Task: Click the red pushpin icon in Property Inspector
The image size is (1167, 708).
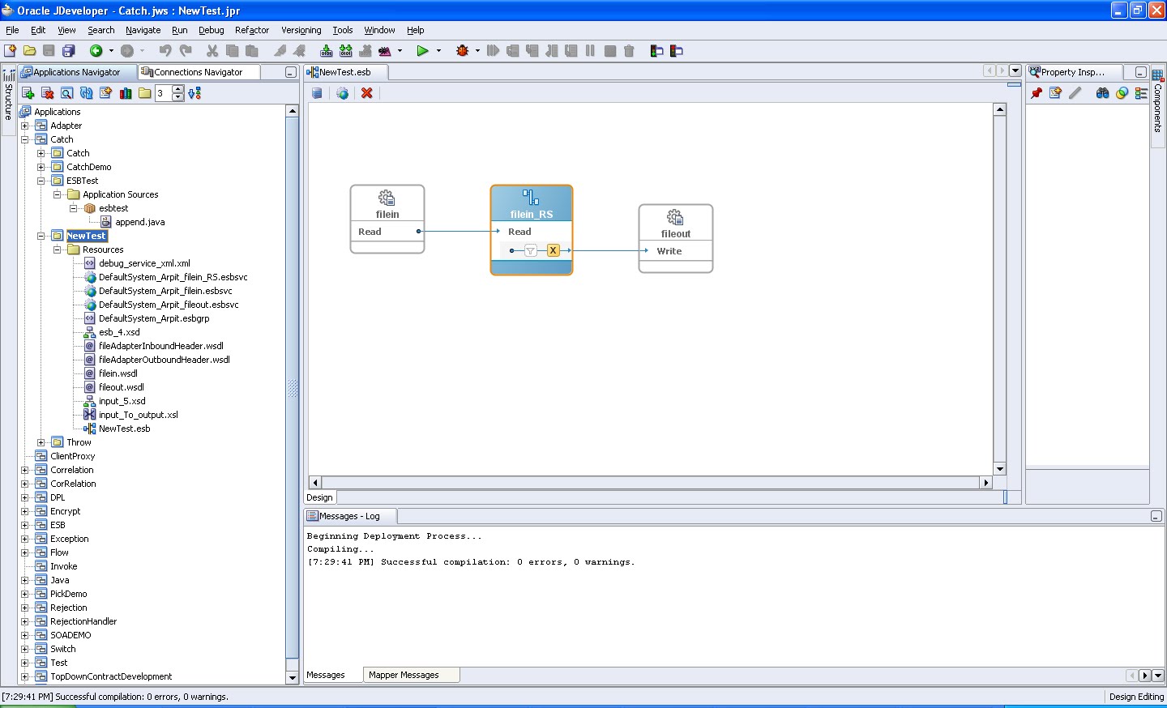Action: 1036,93
